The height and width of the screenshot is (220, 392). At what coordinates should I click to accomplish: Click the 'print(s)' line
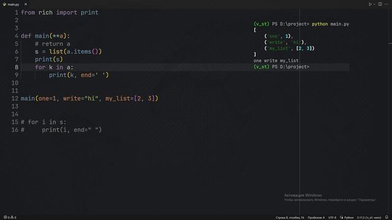[49, 59]
